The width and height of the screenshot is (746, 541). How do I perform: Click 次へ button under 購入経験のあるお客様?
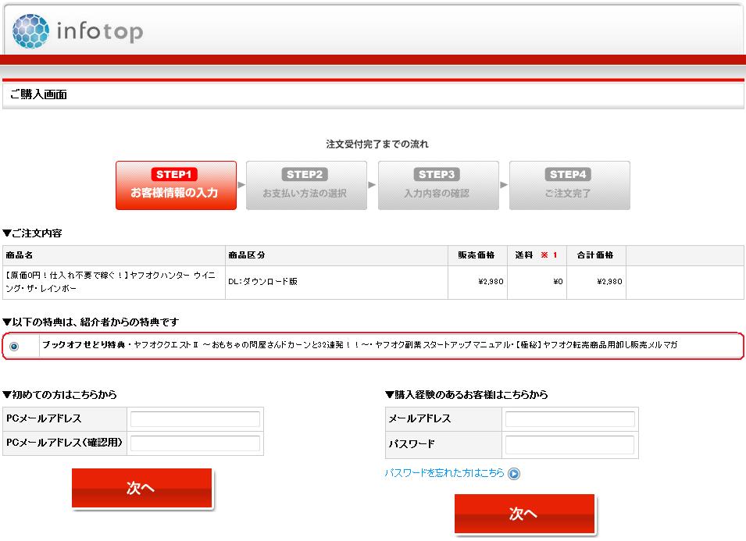pyautogui.click(x=524, y=514)
